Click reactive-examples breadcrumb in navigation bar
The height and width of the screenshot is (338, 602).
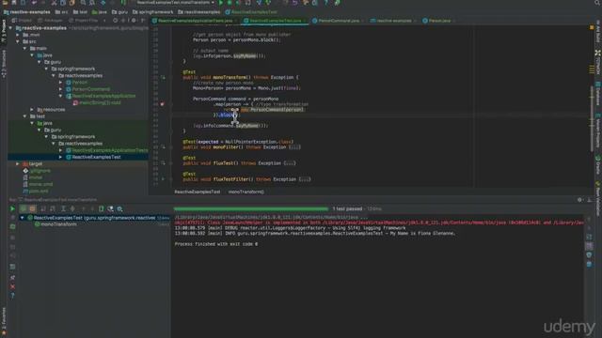click(27, 12)
